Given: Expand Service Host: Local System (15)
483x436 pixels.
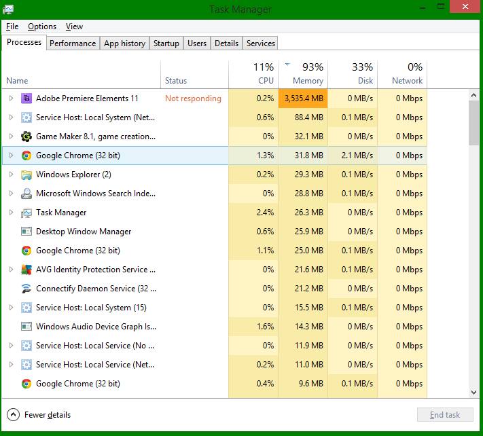Looking at the screenshot, I should 11,307.
